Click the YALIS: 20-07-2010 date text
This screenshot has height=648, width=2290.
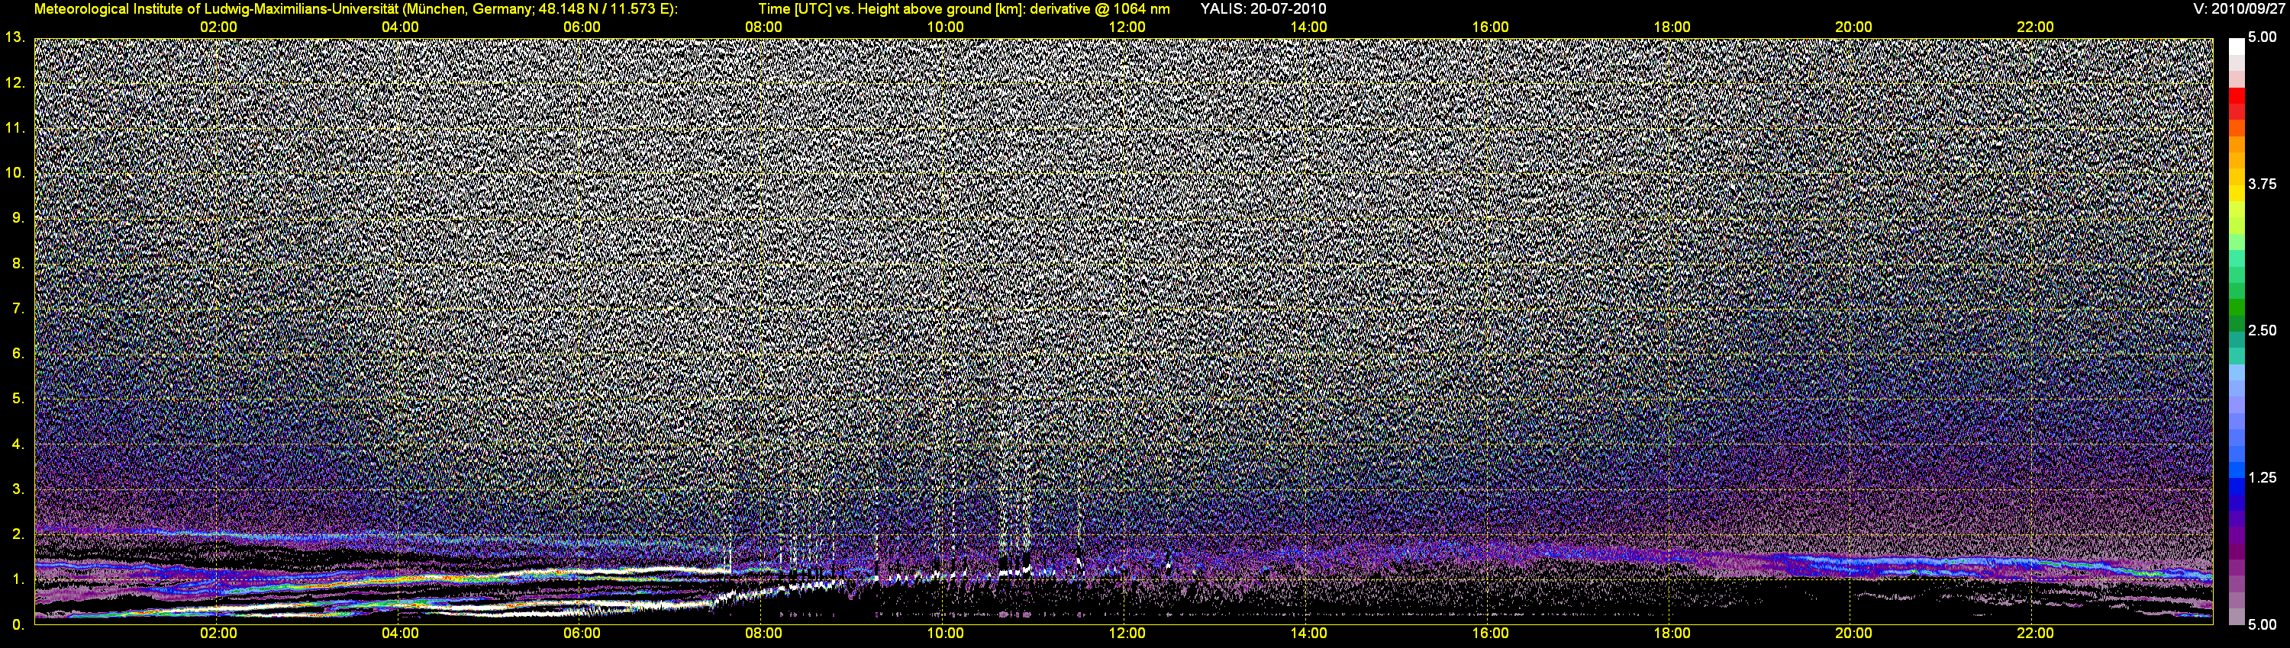(x=1263, y=9)
